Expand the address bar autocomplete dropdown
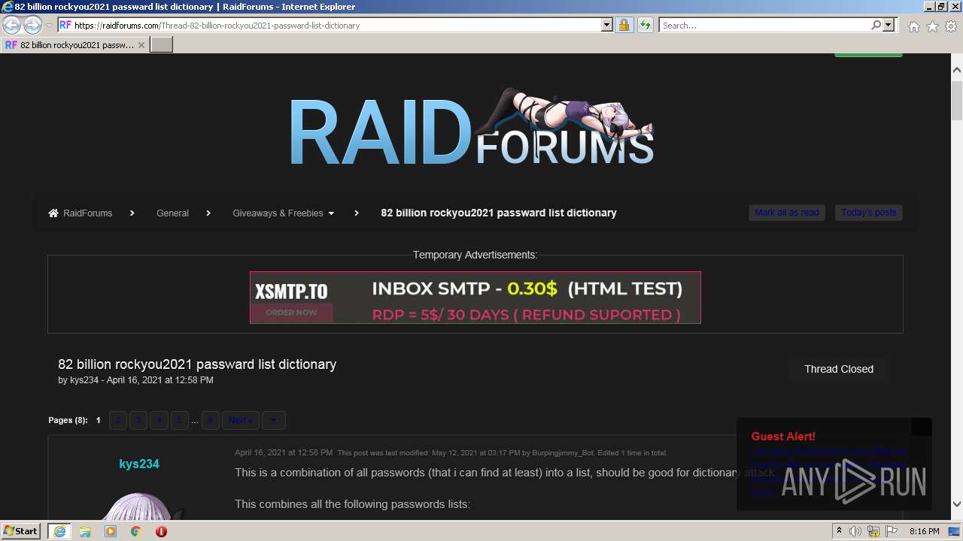This screenshot has height=541, width=963. pos(607,25)
